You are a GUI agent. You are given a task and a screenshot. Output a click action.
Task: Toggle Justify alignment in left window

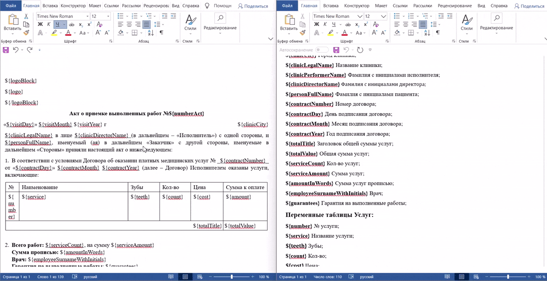tap(147, 24)
